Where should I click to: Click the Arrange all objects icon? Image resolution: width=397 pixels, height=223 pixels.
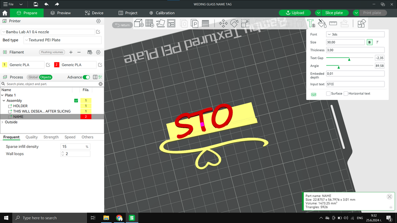[171, 24]
